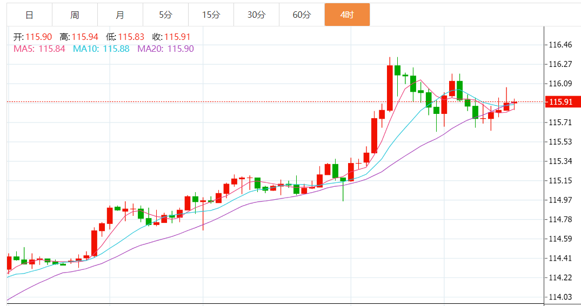Choose the 60分 timeframe tab

(x=302, y=15)
